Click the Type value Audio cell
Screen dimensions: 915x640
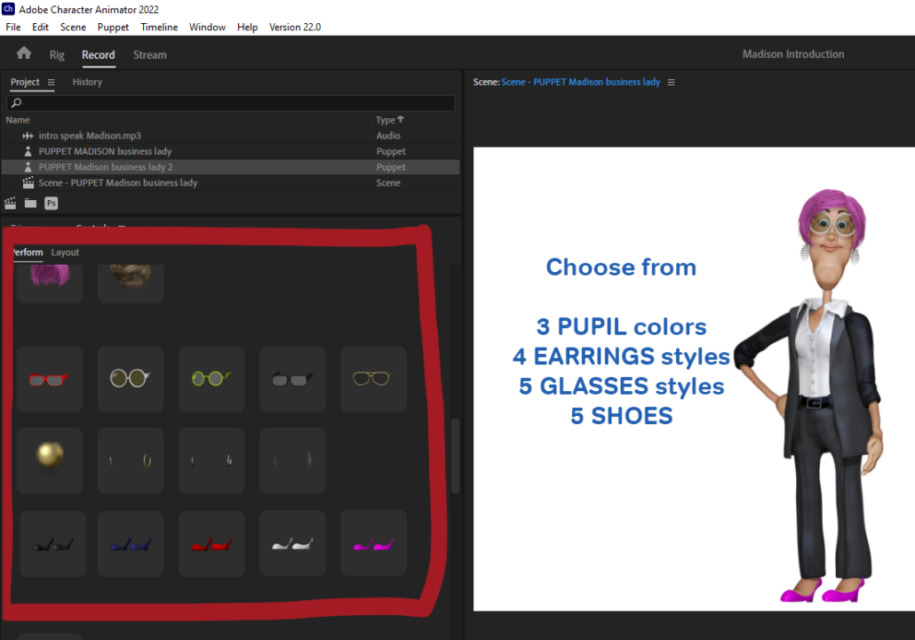point(388,135)
